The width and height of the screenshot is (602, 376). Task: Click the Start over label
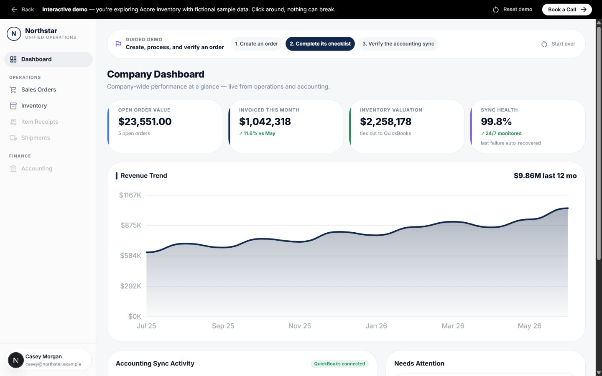[x=563, y=44]
